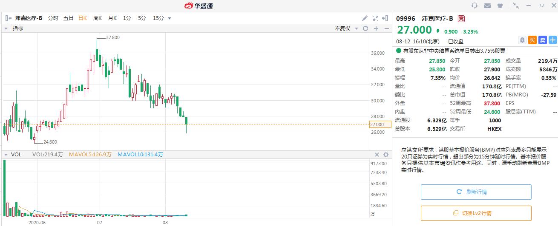Viewport: 558px width, 226px height.
Task: Click the 刷新行情 button
Action: click(x=476, y=192)
